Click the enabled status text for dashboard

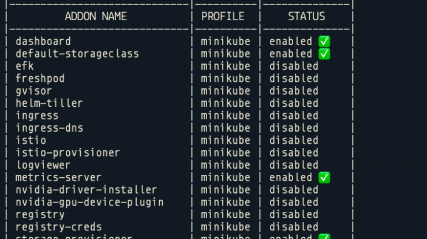291,42
